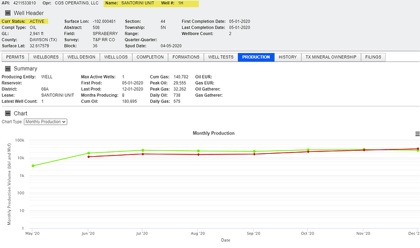The width and height of the screenshot is (420, 248).
Task: Select the FORMATIONS tab
Action: point(186,57)
